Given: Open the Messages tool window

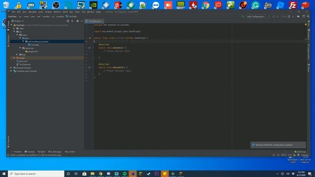Looking at the screenshot, I should (x=55, y=152).
